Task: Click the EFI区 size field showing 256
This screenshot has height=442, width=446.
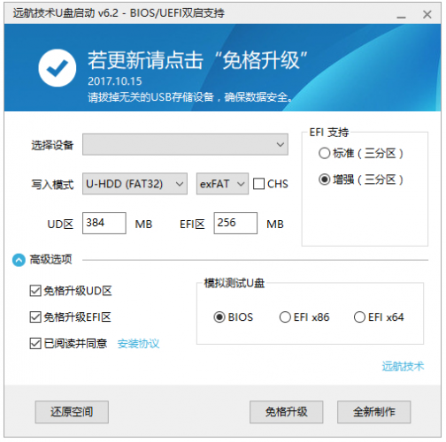Action: click(235, 223)
